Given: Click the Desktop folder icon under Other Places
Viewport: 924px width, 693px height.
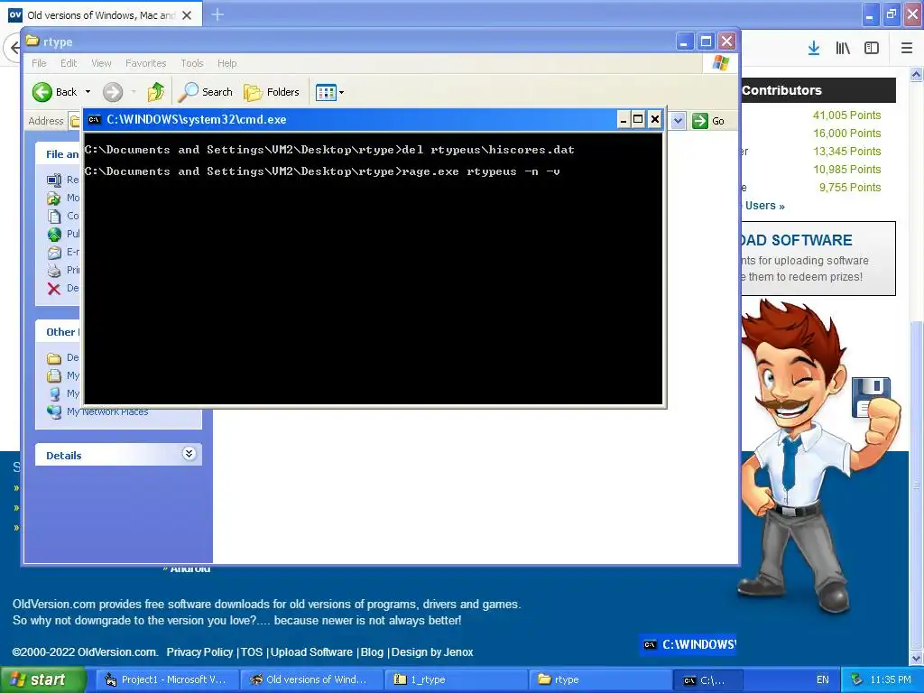Looking at the screenshot, I should tap(54, 357).
